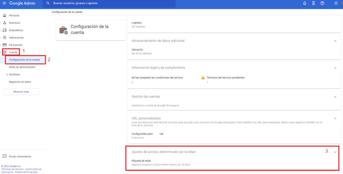
Task: Click Ajustes de acceso determinado por la edad
Action: pyautogui.click(x=163, y=152)
